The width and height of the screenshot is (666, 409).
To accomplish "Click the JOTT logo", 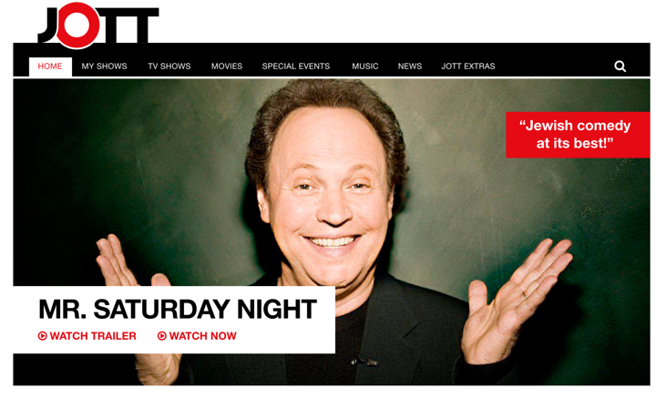I will (98, 26).
